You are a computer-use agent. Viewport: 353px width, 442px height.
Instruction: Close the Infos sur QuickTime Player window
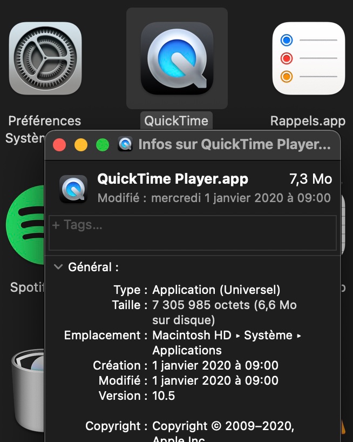point(59,145)
